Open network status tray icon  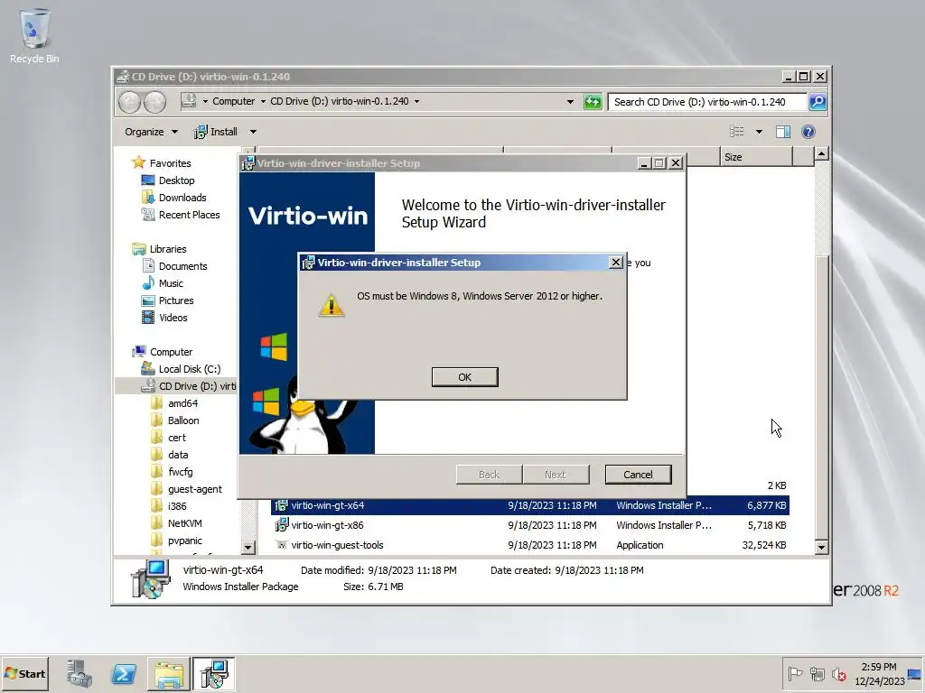(x=817, y=673)
